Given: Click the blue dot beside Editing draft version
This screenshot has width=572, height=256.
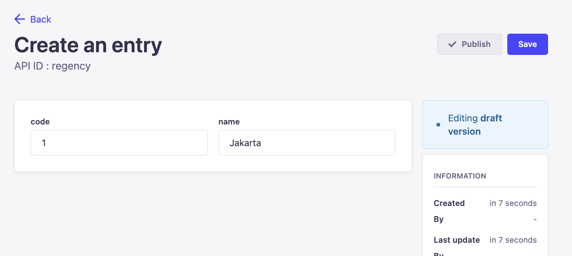Looking at the screenshot, I should click(x=438, y=124).
